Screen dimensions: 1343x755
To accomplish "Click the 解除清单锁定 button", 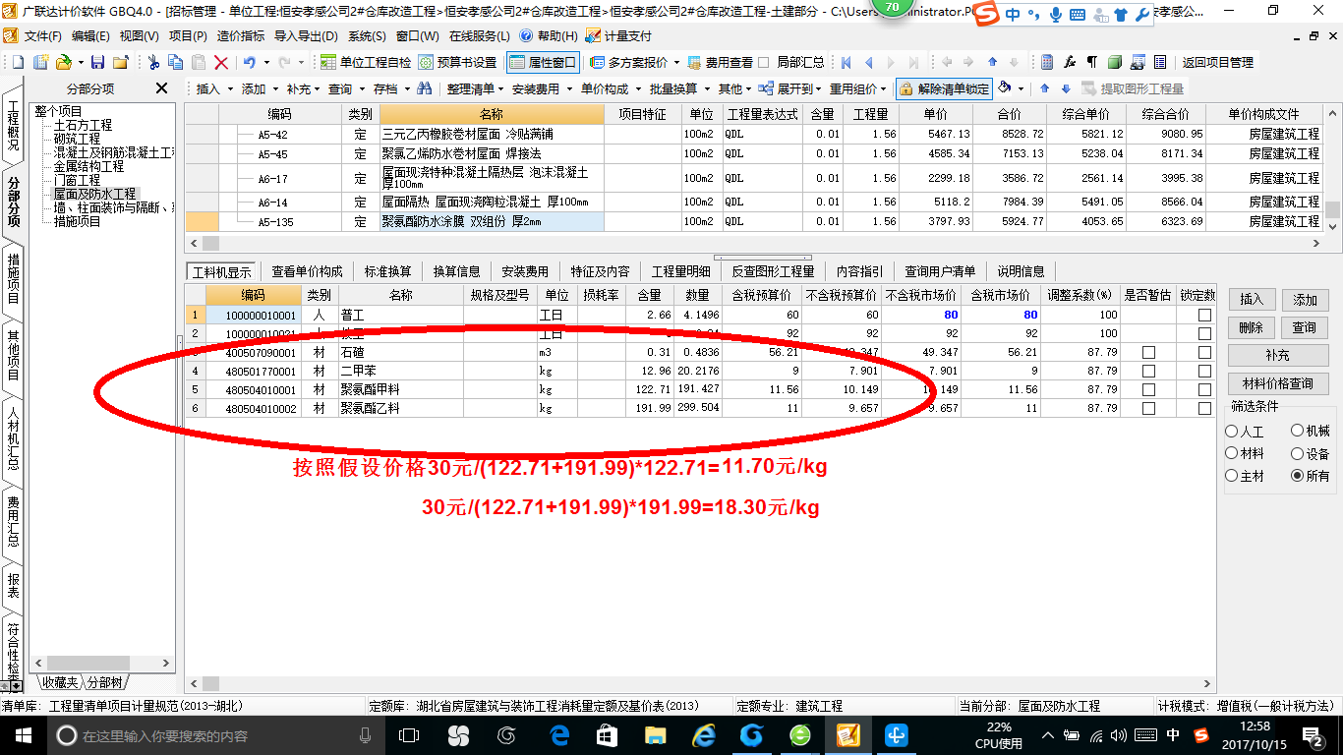I will [944, 88].
